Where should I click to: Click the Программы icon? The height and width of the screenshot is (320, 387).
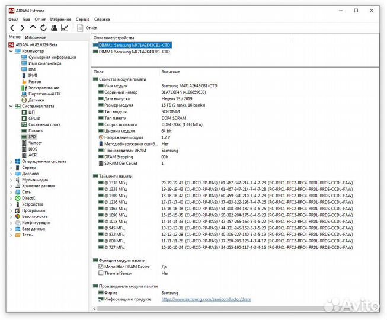pos(18,210)
